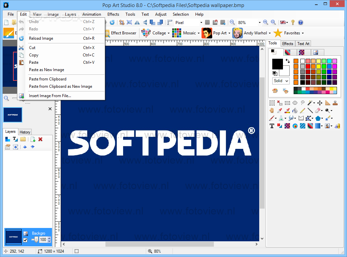Open the 80% zoom level dropdown
Viewport: 347px width, 257px height.
click(x=259, y=22)
